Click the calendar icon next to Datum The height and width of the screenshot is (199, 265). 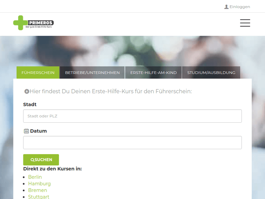[x=26, y=131]
